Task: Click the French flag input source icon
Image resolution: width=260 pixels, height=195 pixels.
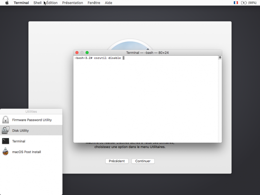Action: (236, 3)
